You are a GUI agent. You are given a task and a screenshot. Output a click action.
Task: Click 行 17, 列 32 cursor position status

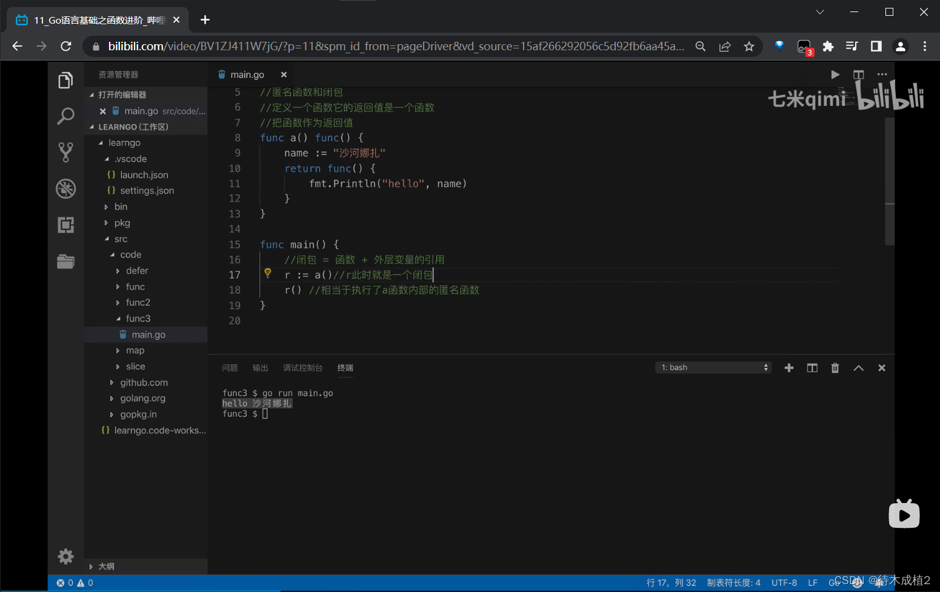[671, 583]
